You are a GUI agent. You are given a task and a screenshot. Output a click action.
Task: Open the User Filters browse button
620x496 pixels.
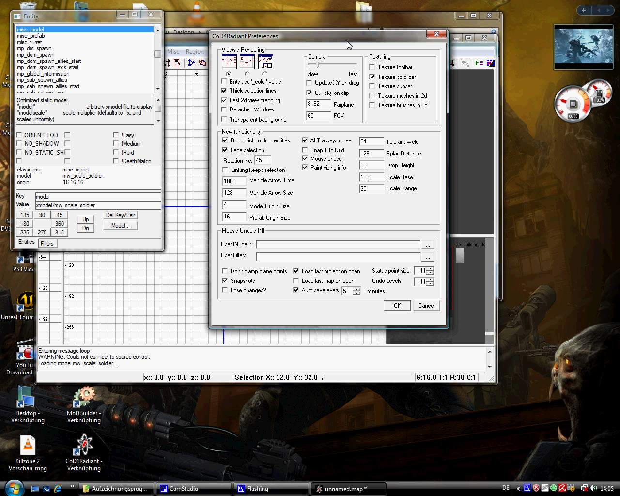point(428,257)
